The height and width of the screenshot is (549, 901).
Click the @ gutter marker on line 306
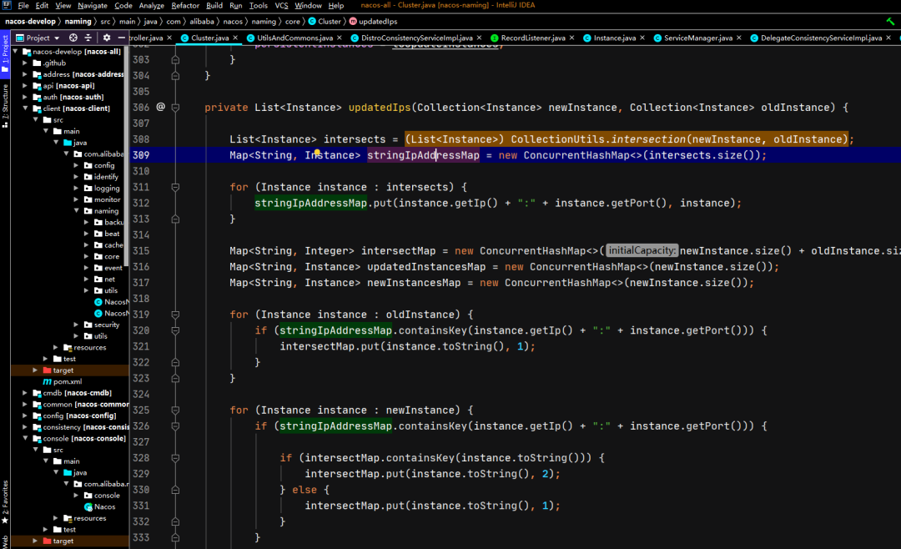[x=160, y=107]
